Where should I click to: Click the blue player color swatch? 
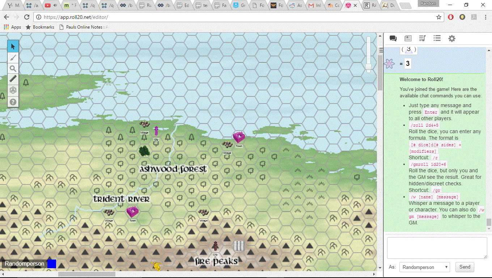[x=52, y=264]
